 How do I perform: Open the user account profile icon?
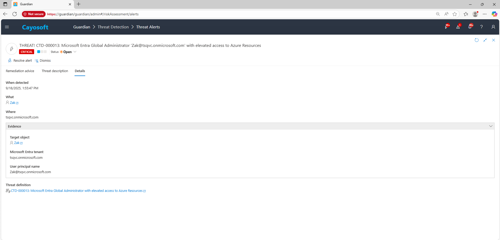click(x=493, y=27)
